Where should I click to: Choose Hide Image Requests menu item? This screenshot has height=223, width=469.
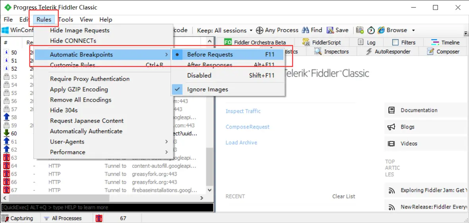click(x=79, y=30)
